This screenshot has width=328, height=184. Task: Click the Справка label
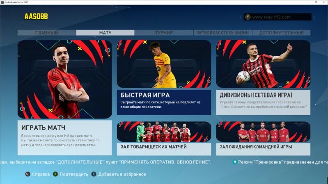point(41,174)
